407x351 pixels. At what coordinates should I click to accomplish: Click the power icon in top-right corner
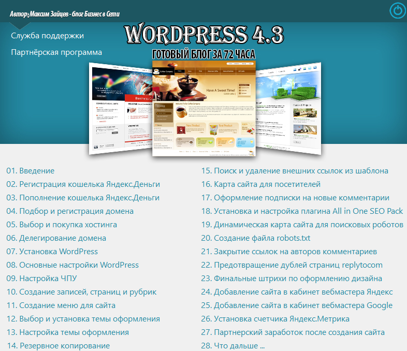[397, 10]
